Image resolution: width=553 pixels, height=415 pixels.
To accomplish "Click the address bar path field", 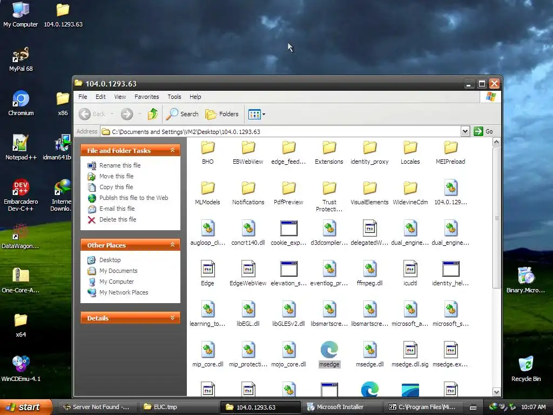I will 280,132.
